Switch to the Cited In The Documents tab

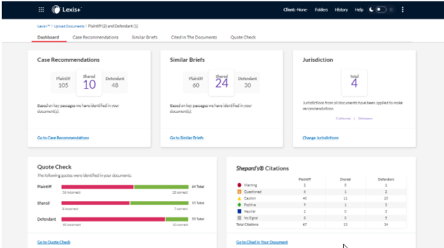(193, 37)
